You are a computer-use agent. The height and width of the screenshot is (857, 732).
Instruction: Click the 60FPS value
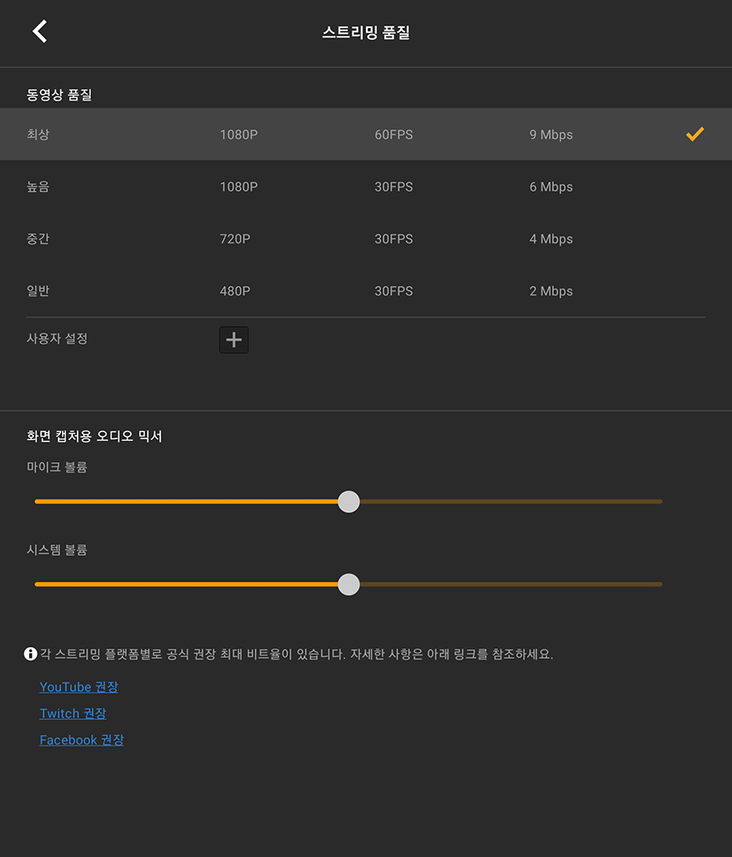(x=393, y=134)
